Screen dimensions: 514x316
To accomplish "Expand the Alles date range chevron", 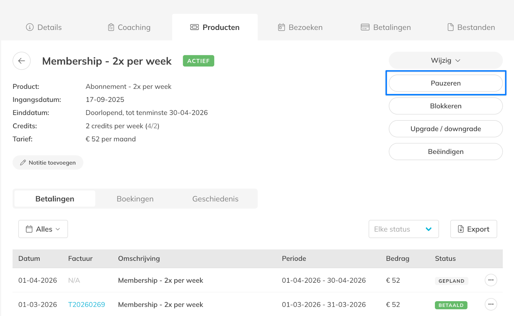I will (x=58, y=229).
